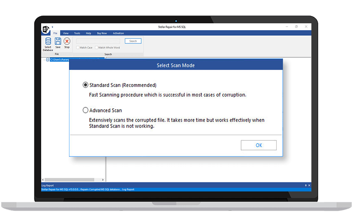
Task: Enable the Match Case checkbox
Action: click(78, 48)
